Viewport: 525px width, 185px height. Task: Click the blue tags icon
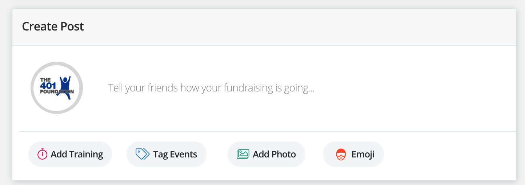pos(142,154)
